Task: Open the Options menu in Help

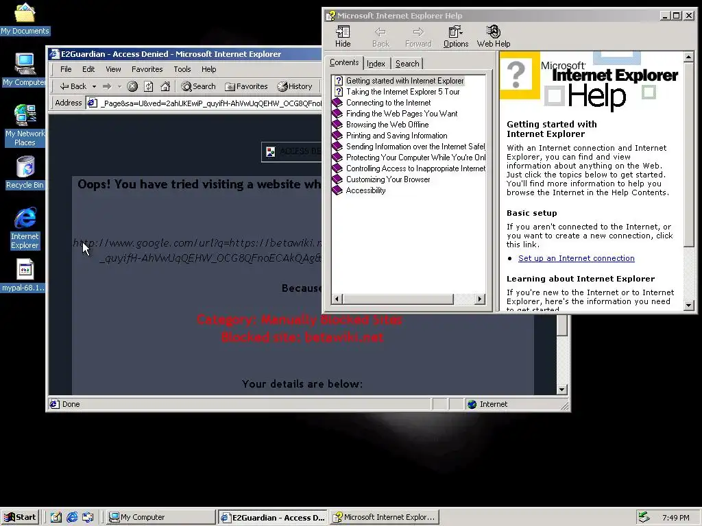Action: pyautogui.click(x=455, y=36)
